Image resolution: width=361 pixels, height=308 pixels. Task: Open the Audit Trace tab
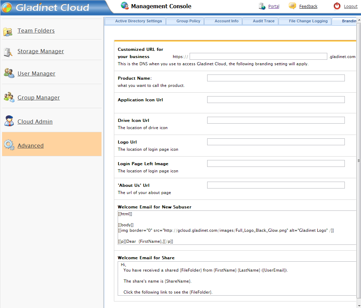261,21
